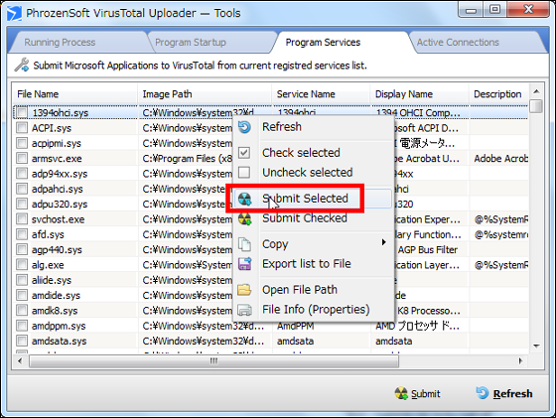Toggle the amdsata.sys checkbox
Image resolution: width=556 pixels, height=418 pixels.
22,342
